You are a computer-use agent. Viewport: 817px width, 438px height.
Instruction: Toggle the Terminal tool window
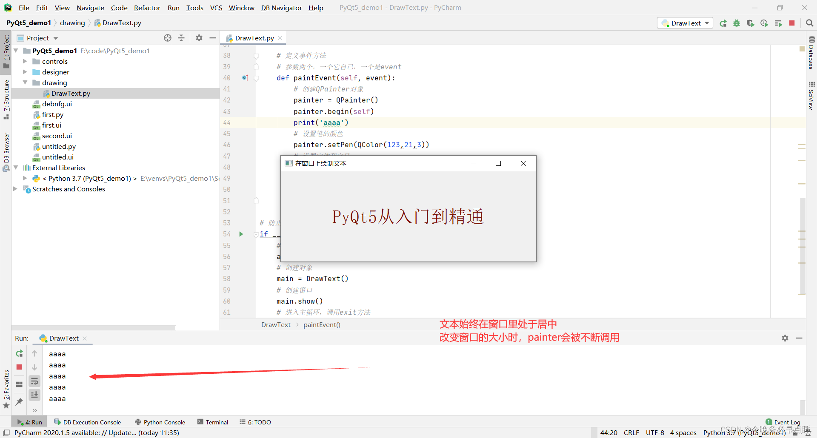pyautogui.click(x=213, y=422)
